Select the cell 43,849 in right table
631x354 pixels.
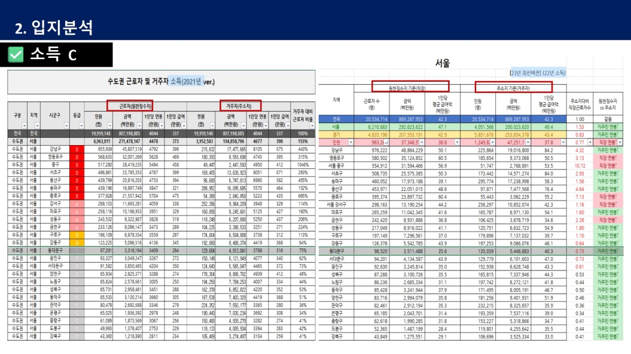pos(372,337)
